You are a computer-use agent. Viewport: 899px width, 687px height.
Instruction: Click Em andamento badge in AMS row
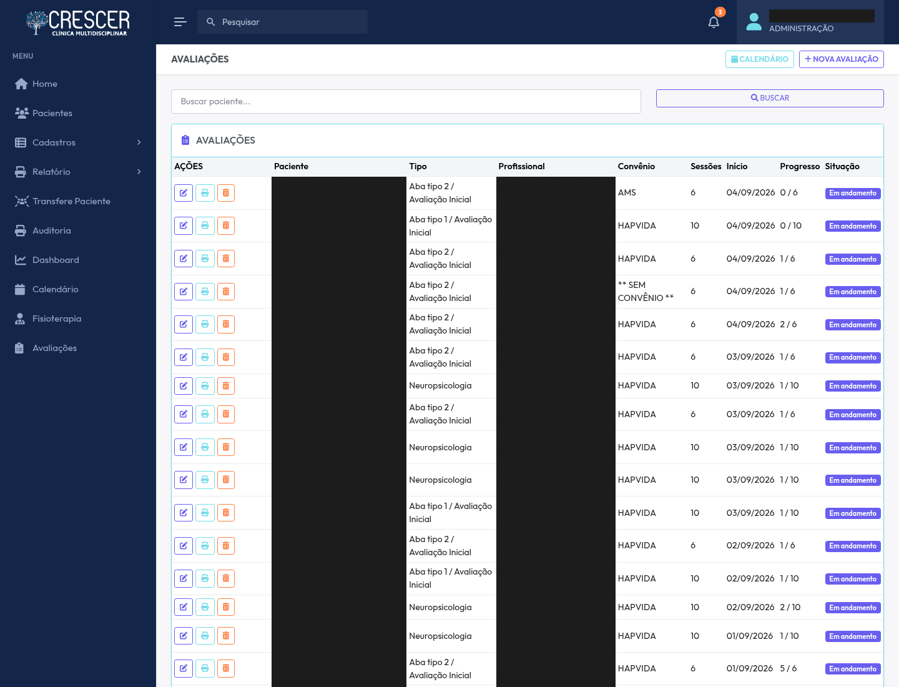853,194
